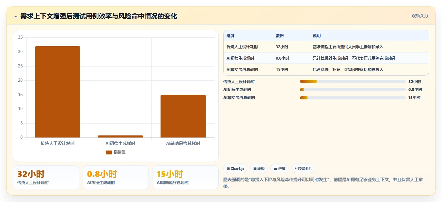Click the AI初稿生成耗时 progress row label
Screen dimensions: 442x202
pos(237,90)
